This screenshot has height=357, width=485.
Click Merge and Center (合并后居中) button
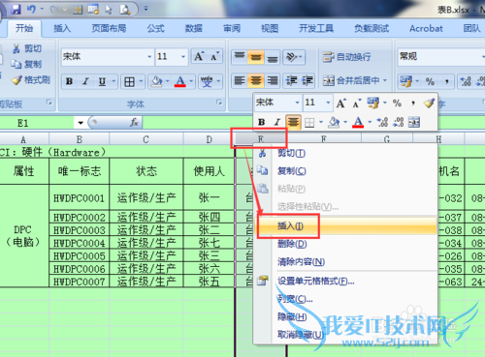[x=351, y=80]
